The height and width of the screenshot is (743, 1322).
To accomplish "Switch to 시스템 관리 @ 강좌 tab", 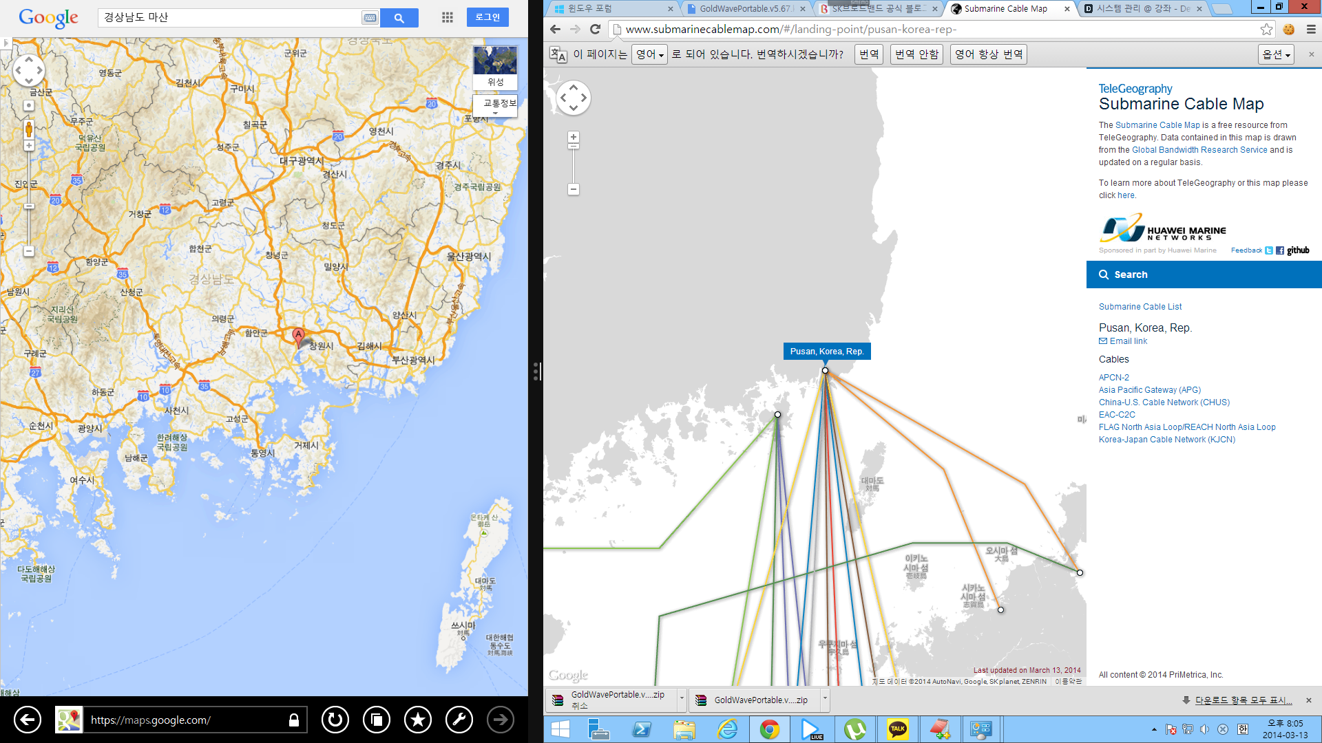I will (x=1143, y=9).
